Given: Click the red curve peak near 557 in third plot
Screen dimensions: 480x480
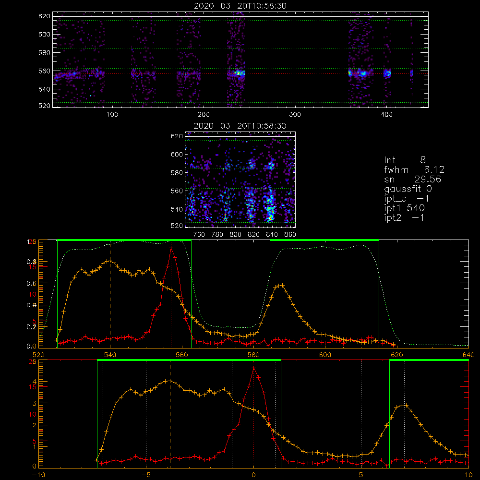Looking at the screenshot, I should (x=171, y=248).
